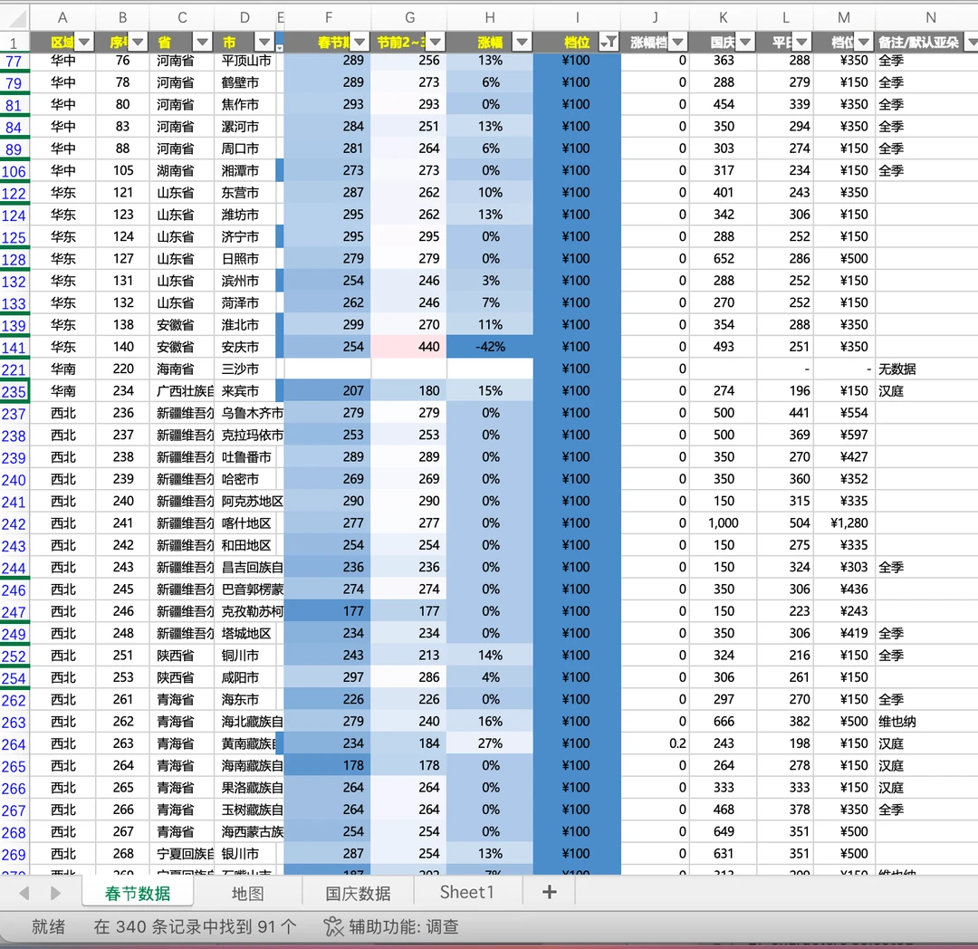Open filter dropdown for column F 春节
The image size is (978, 949).
(x=360, y=43)
